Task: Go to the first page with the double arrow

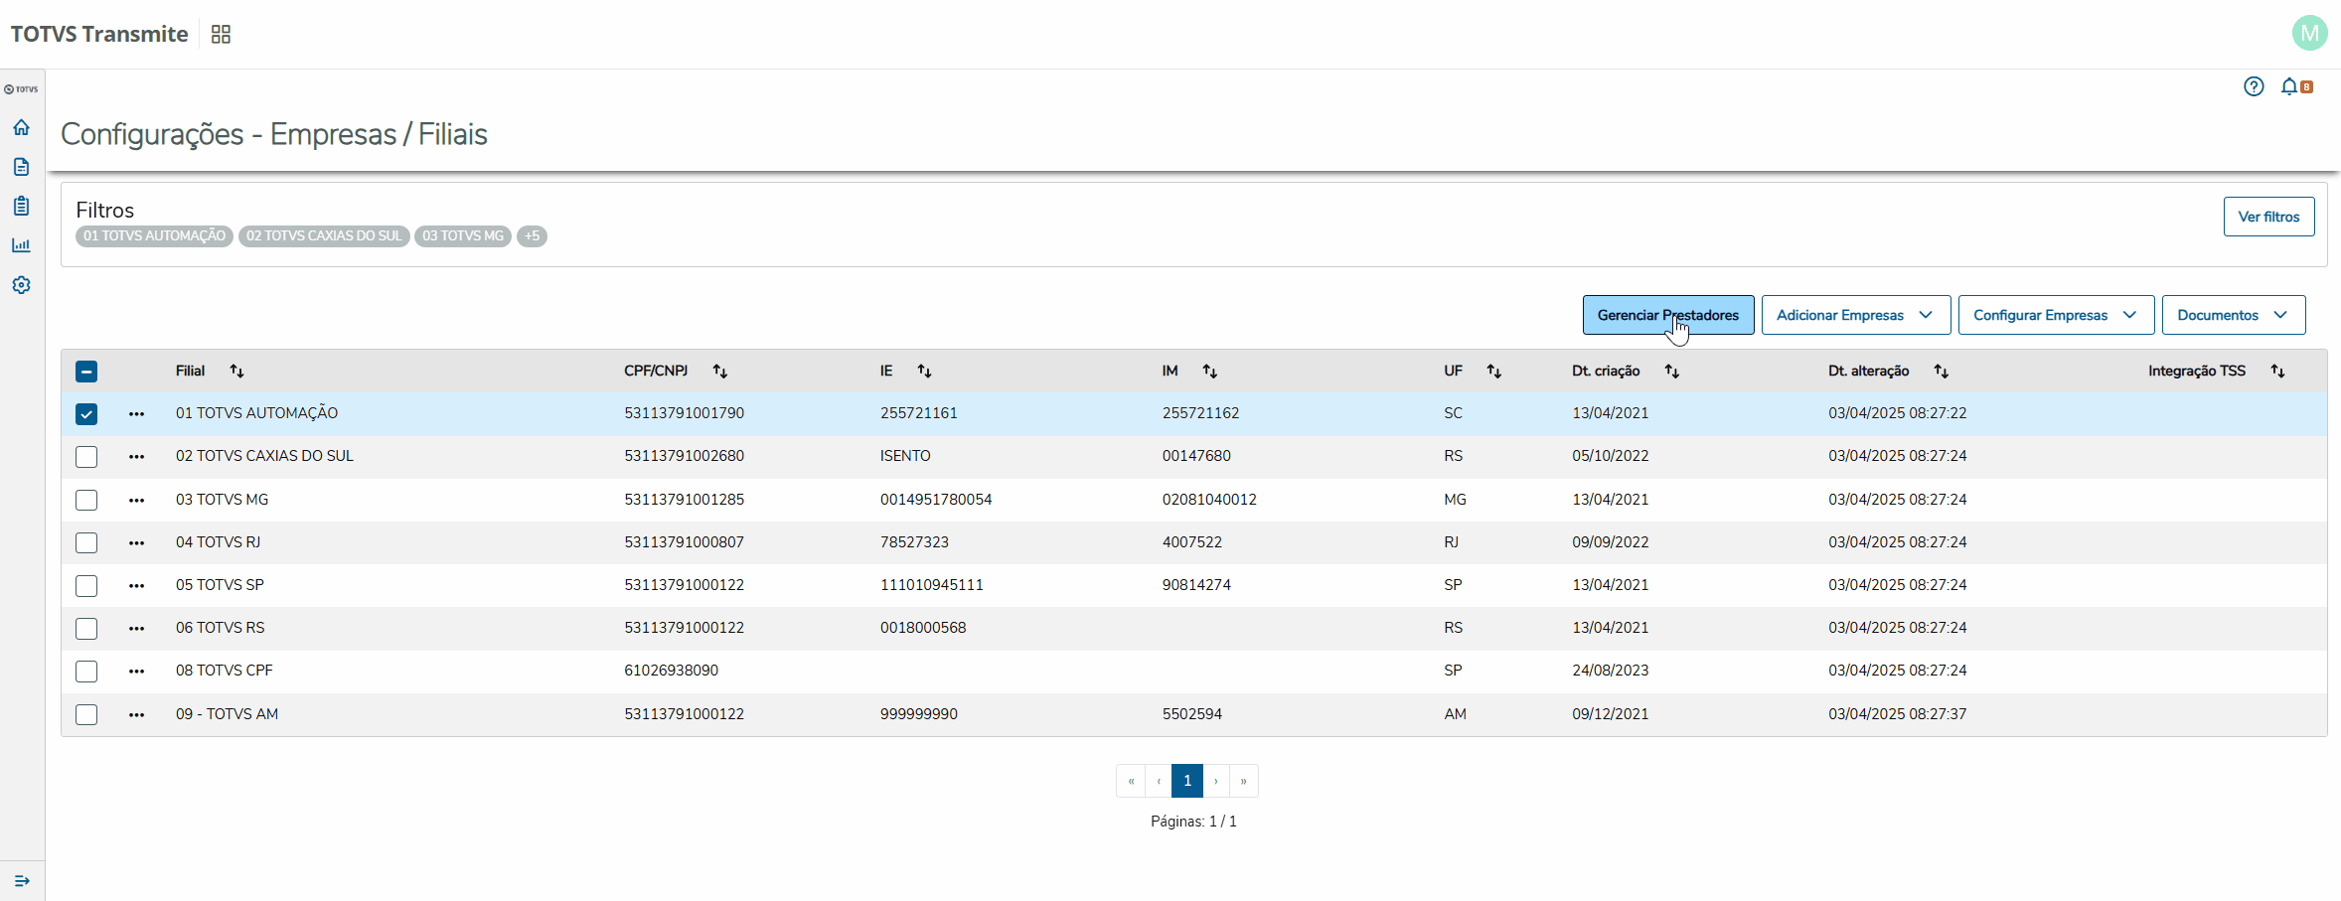Action: coord(1131,781)
